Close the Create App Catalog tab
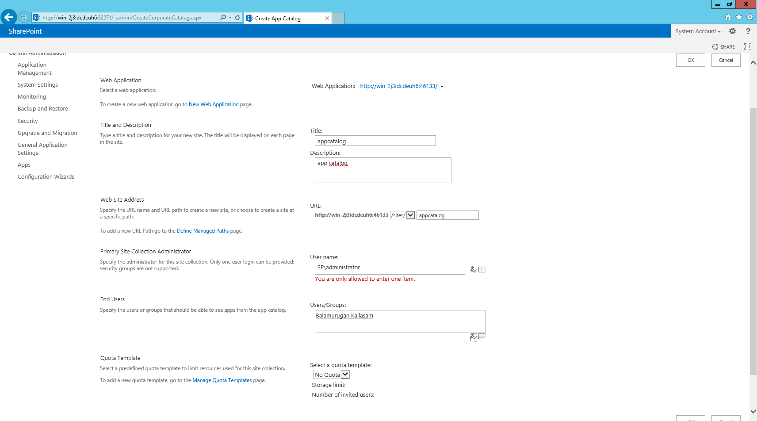757x421 pixels. (327, 18)
